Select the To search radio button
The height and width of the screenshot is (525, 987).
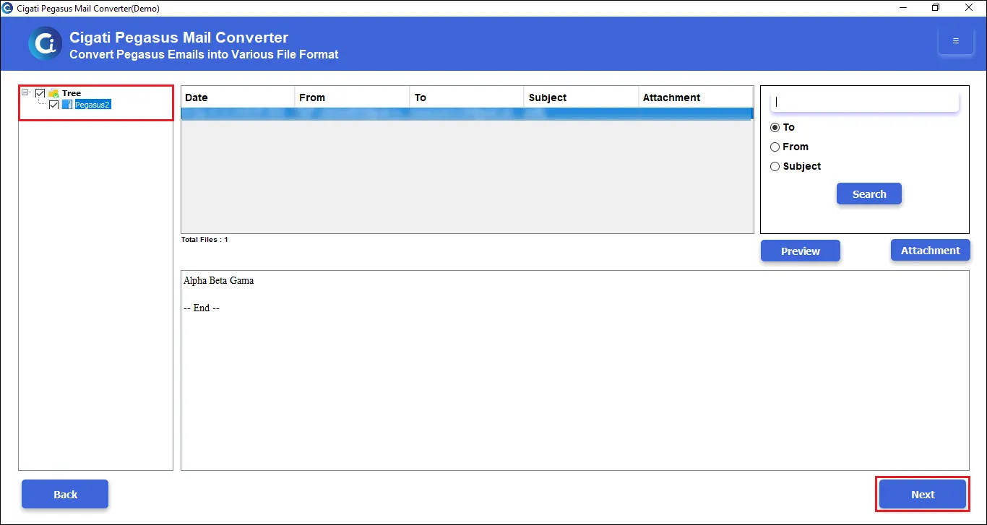[x=775, y=127]
